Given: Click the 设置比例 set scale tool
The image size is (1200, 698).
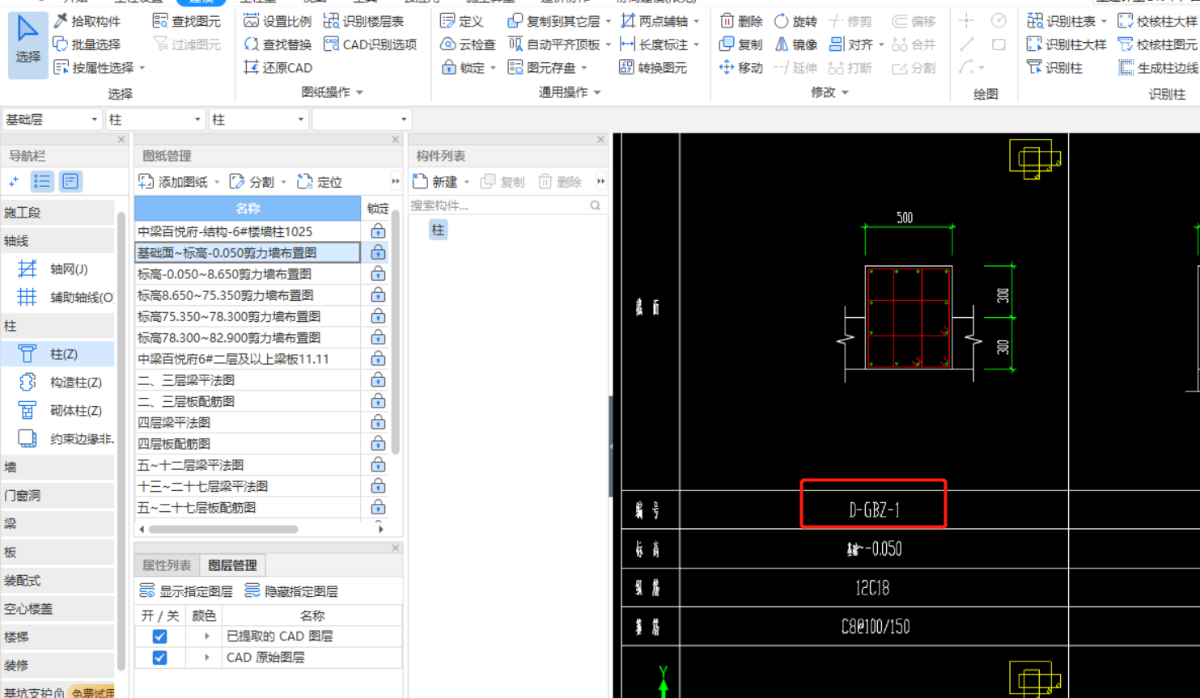Looking at the screenshot, I should tap(278, 21).
